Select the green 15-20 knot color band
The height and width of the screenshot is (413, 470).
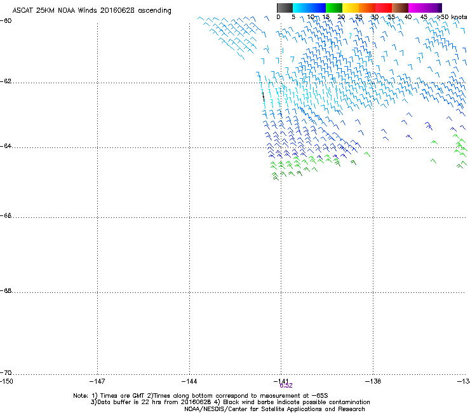coord(334,8)
